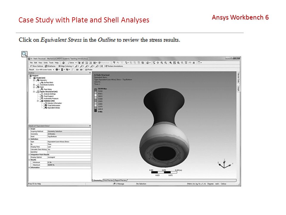Click the Thicken Annotations button
Screen dimensions: 286x215
[114, 66]
